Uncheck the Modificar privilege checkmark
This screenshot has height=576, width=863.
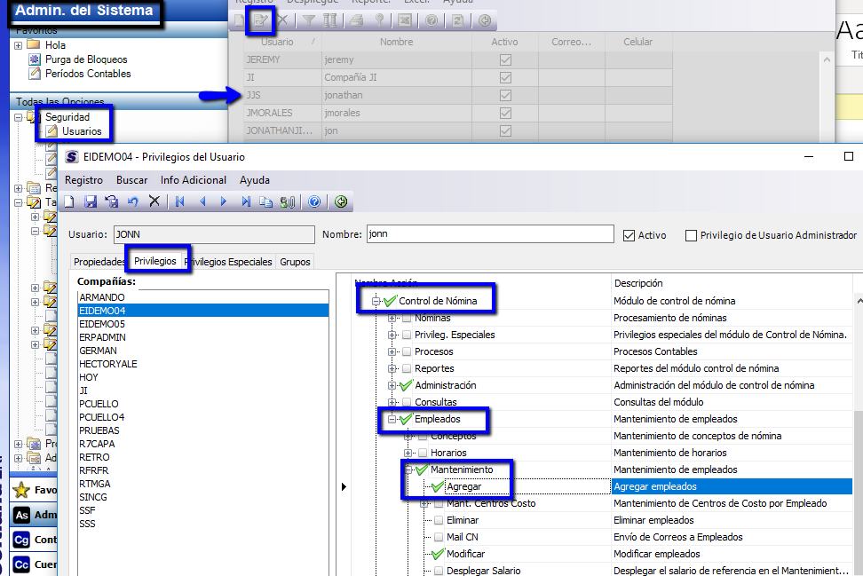click(x=438, y=554)
